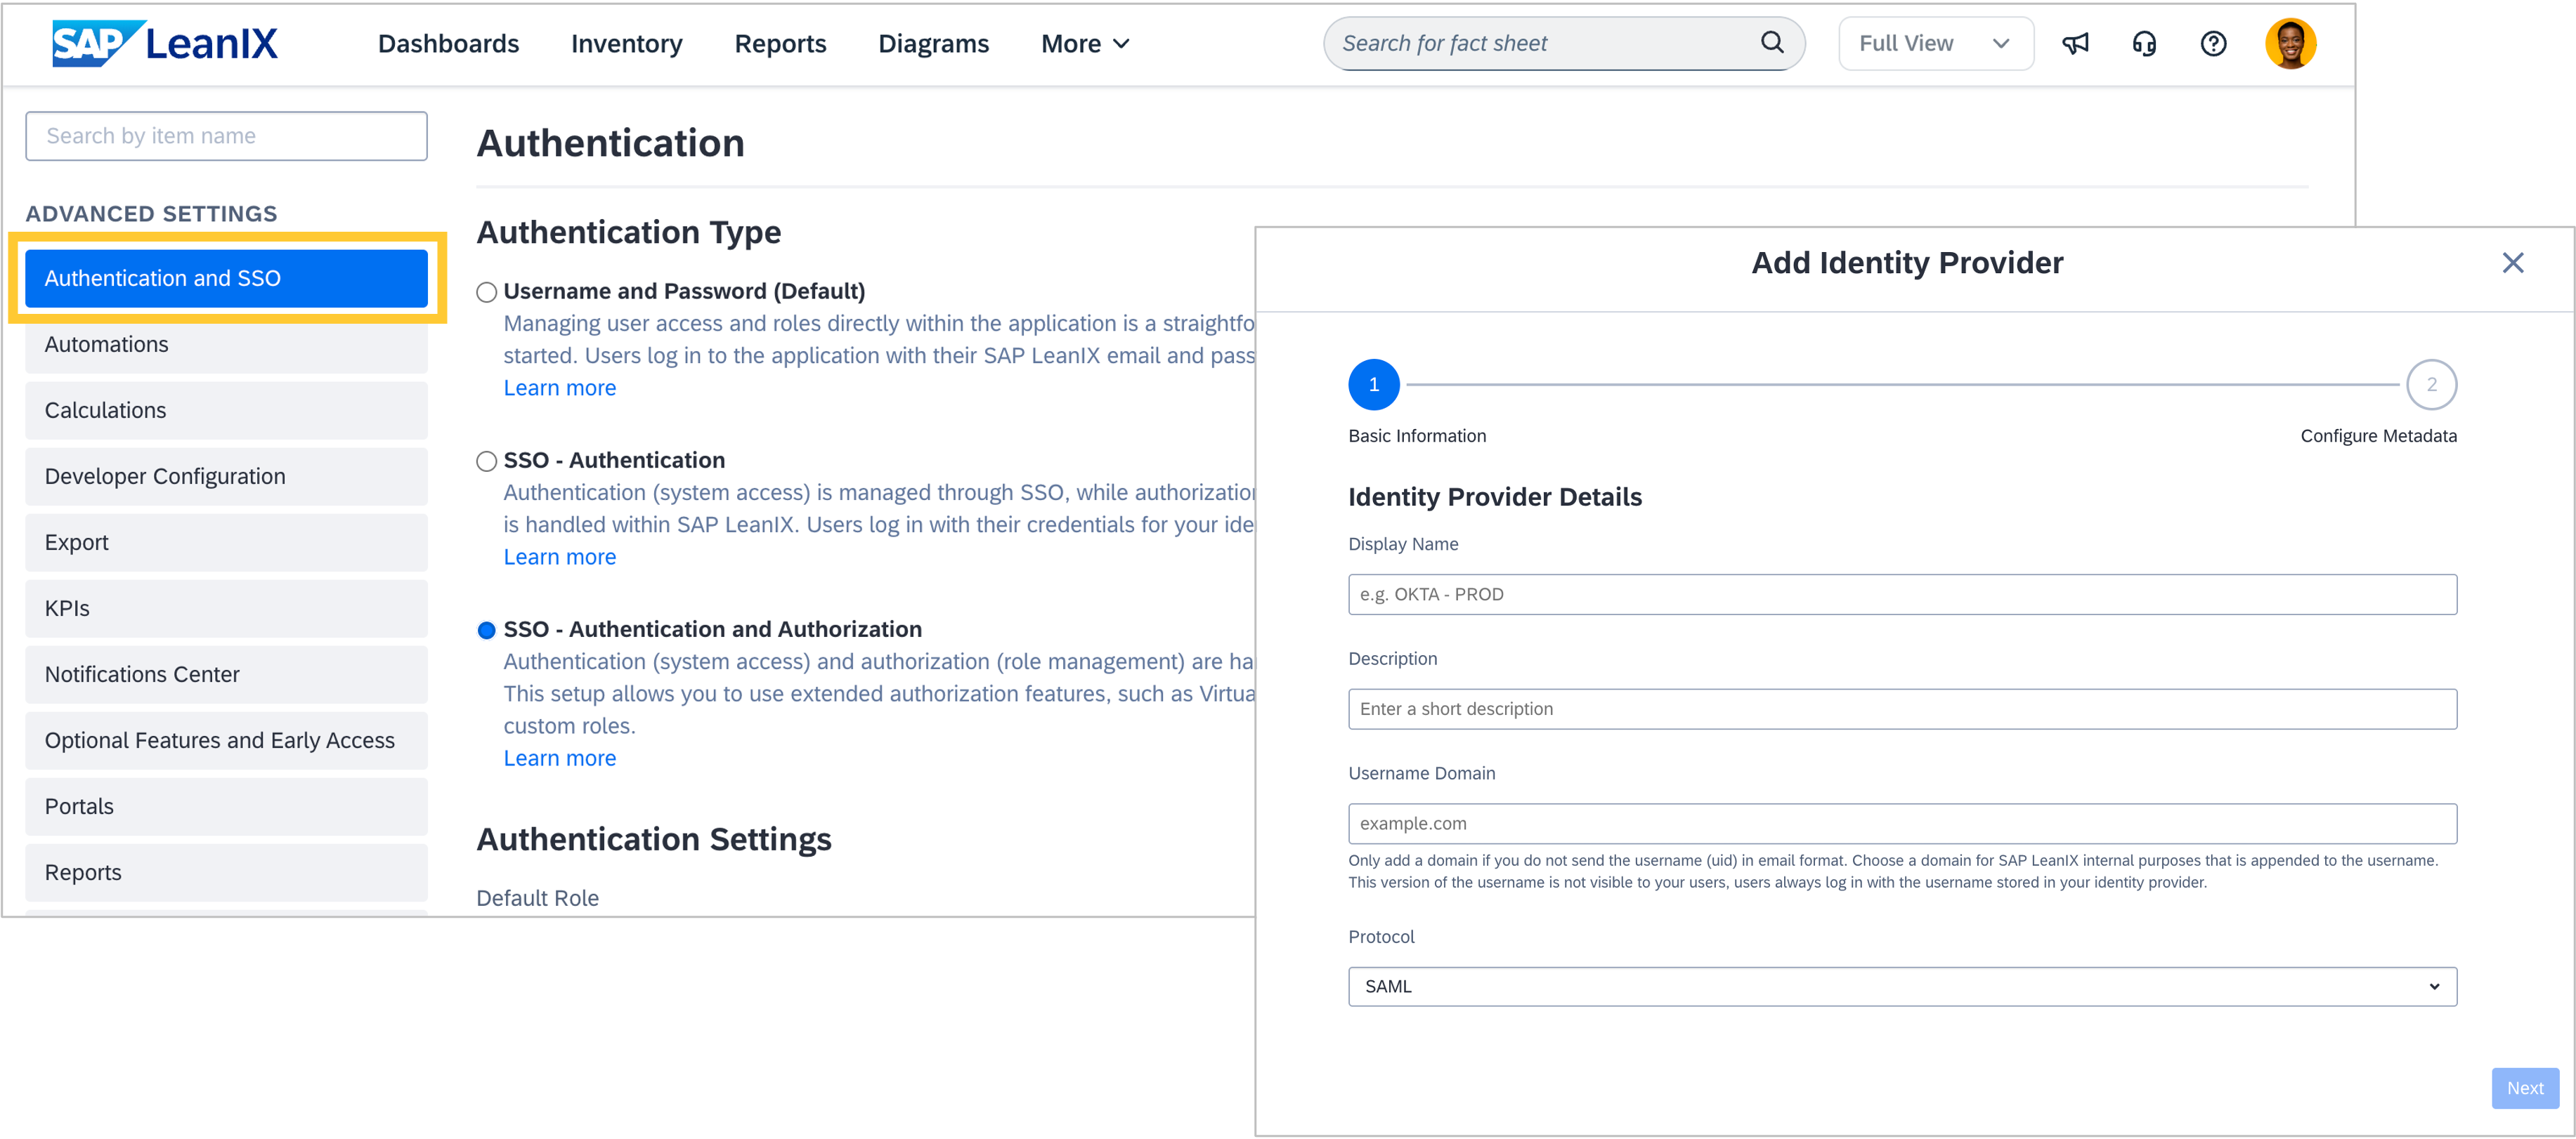Click Learn more under SSO - Authentication
Image resolution: width=2576 pixels, height=1139 pixels.
point(559,557)
